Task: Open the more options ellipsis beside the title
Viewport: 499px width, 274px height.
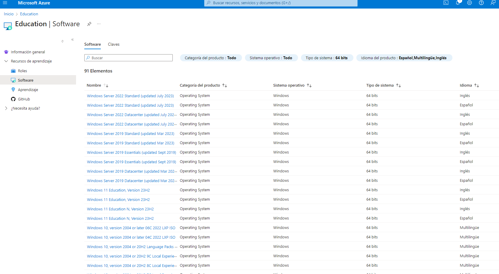Action: (99, 24)
